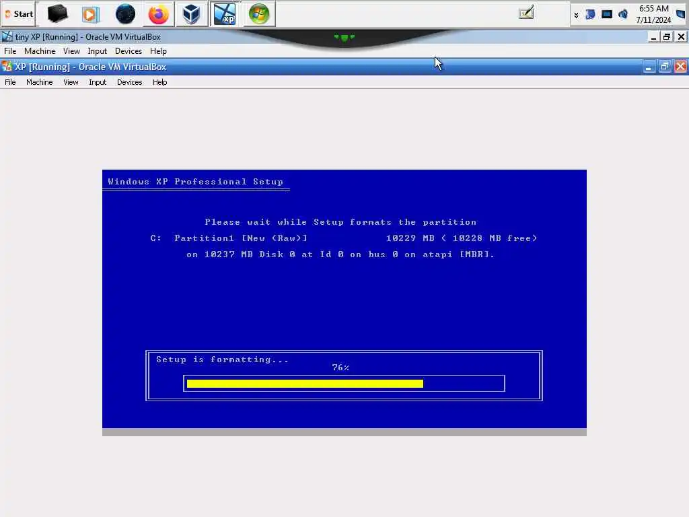Screen dimensions: 689x517
Task: Click the tiny XP window title icon
Action: tap(7, 36)
